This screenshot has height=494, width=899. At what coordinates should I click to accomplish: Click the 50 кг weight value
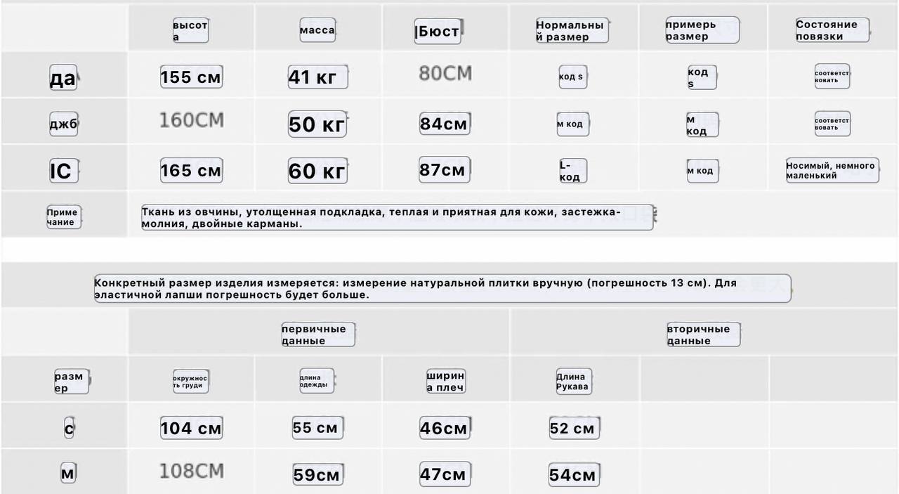point(317,124)
